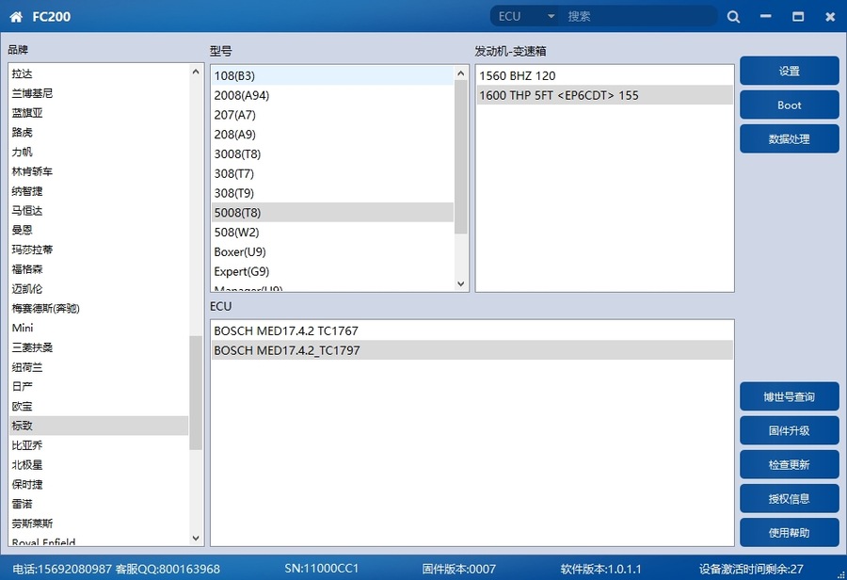Click model list scroll-up arrow
This screenshot has width=847, height=580.
461,73
